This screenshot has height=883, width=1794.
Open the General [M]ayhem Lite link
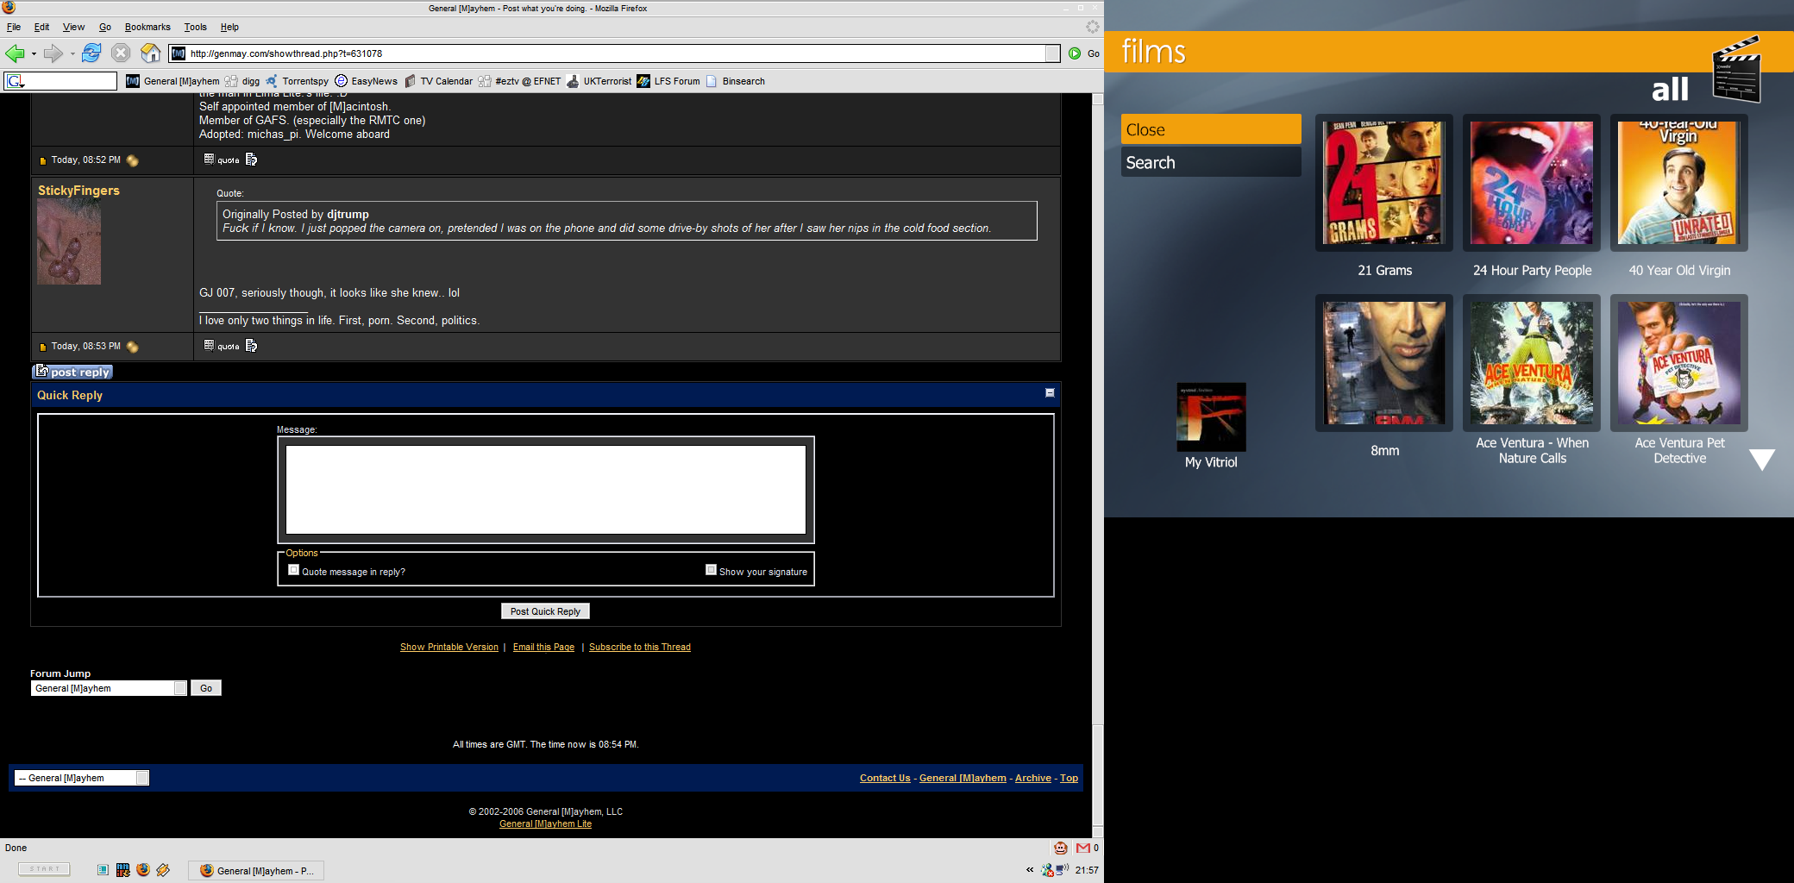point(545,824)
